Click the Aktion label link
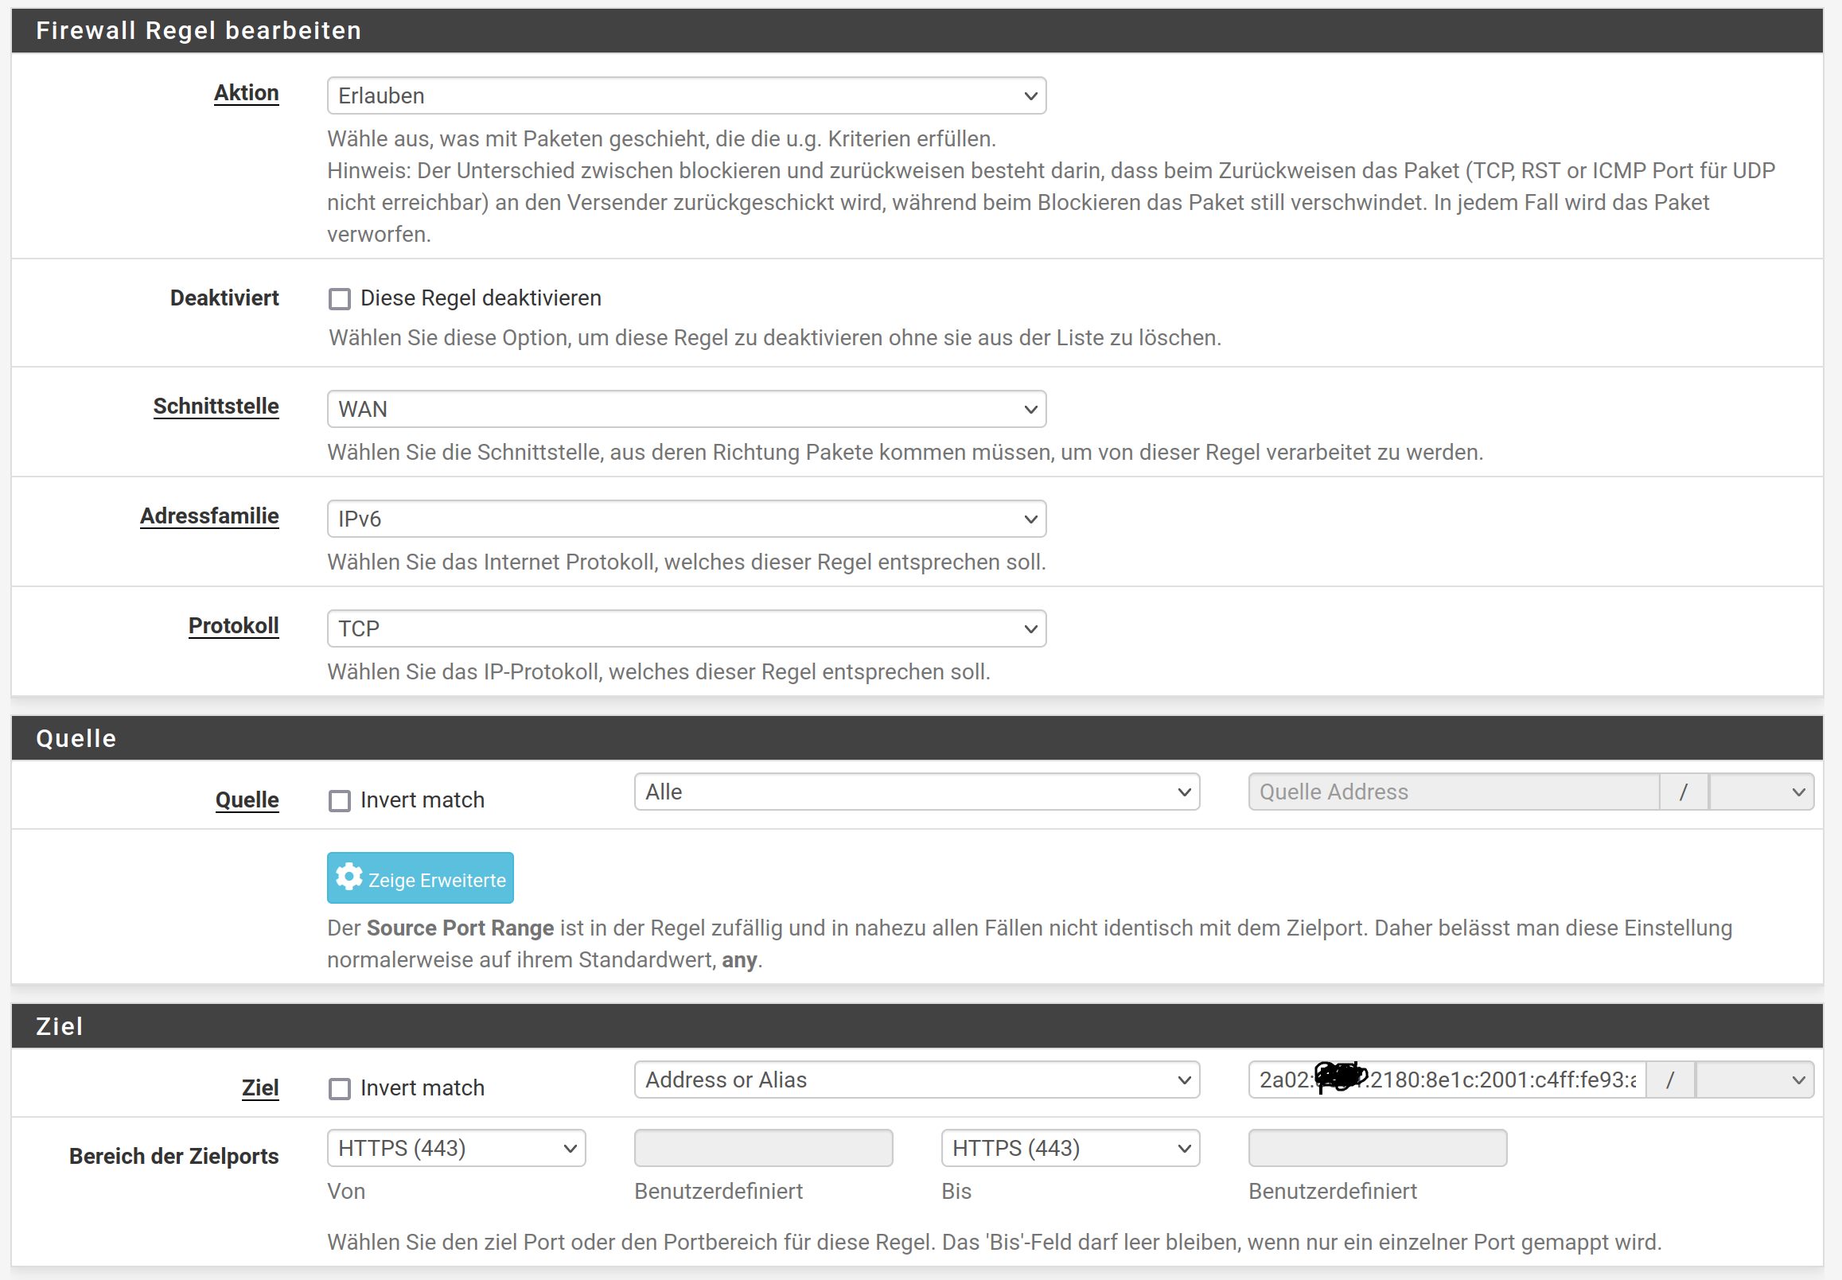 [246, 93]
